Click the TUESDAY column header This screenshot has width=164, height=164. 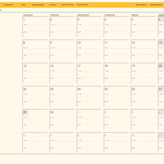click(x=55, y=15)
